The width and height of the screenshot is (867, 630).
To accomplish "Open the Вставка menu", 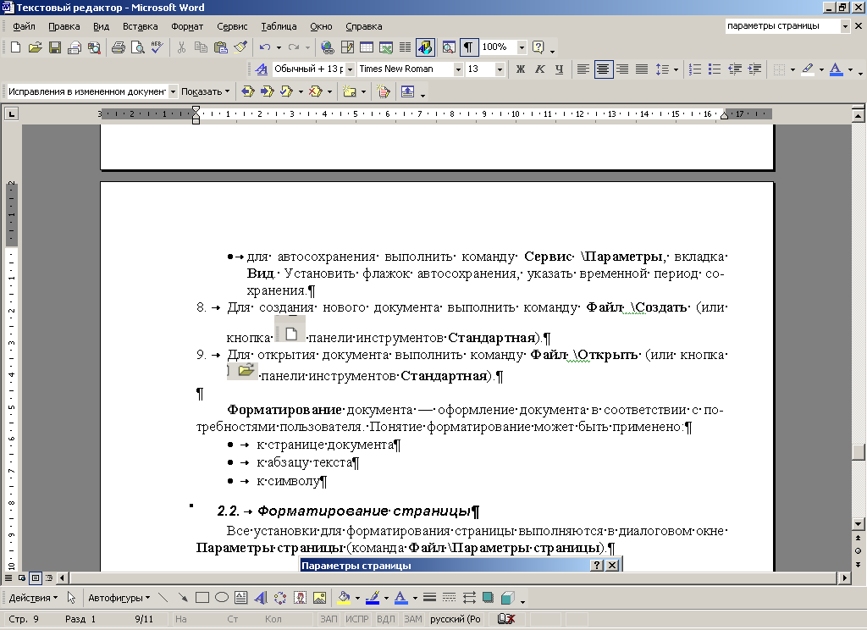I will (x=140, y=26).
